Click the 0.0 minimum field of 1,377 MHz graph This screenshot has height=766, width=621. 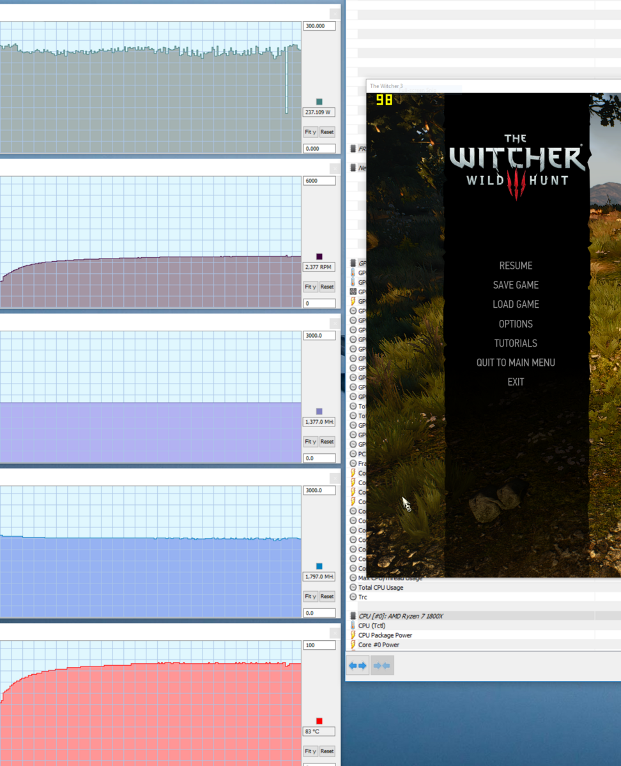(319, 458)
